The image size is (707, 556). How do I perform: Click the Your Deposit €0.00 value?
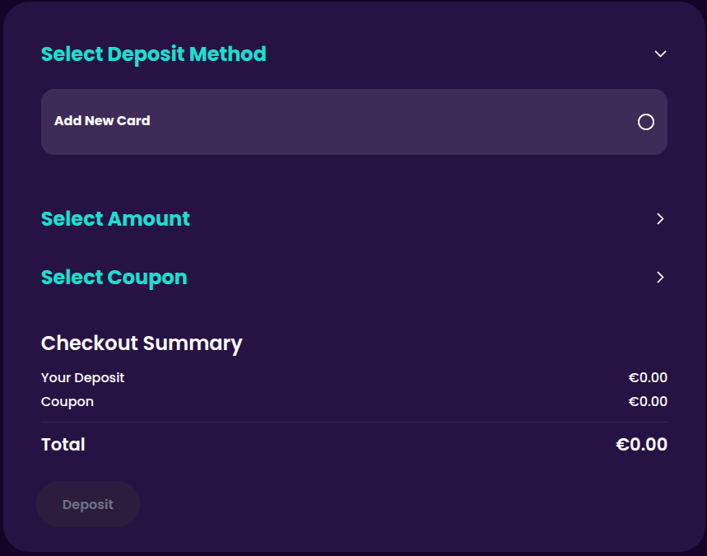648,378
